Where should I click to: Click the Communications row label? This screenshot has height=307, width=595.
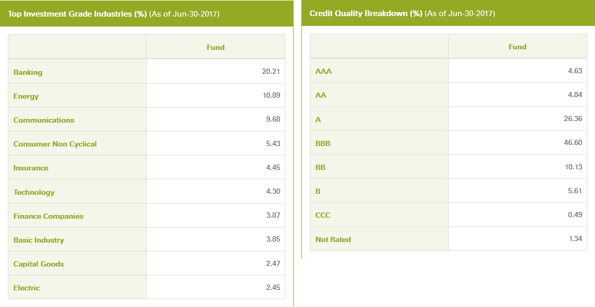click(x=44, y=120)
